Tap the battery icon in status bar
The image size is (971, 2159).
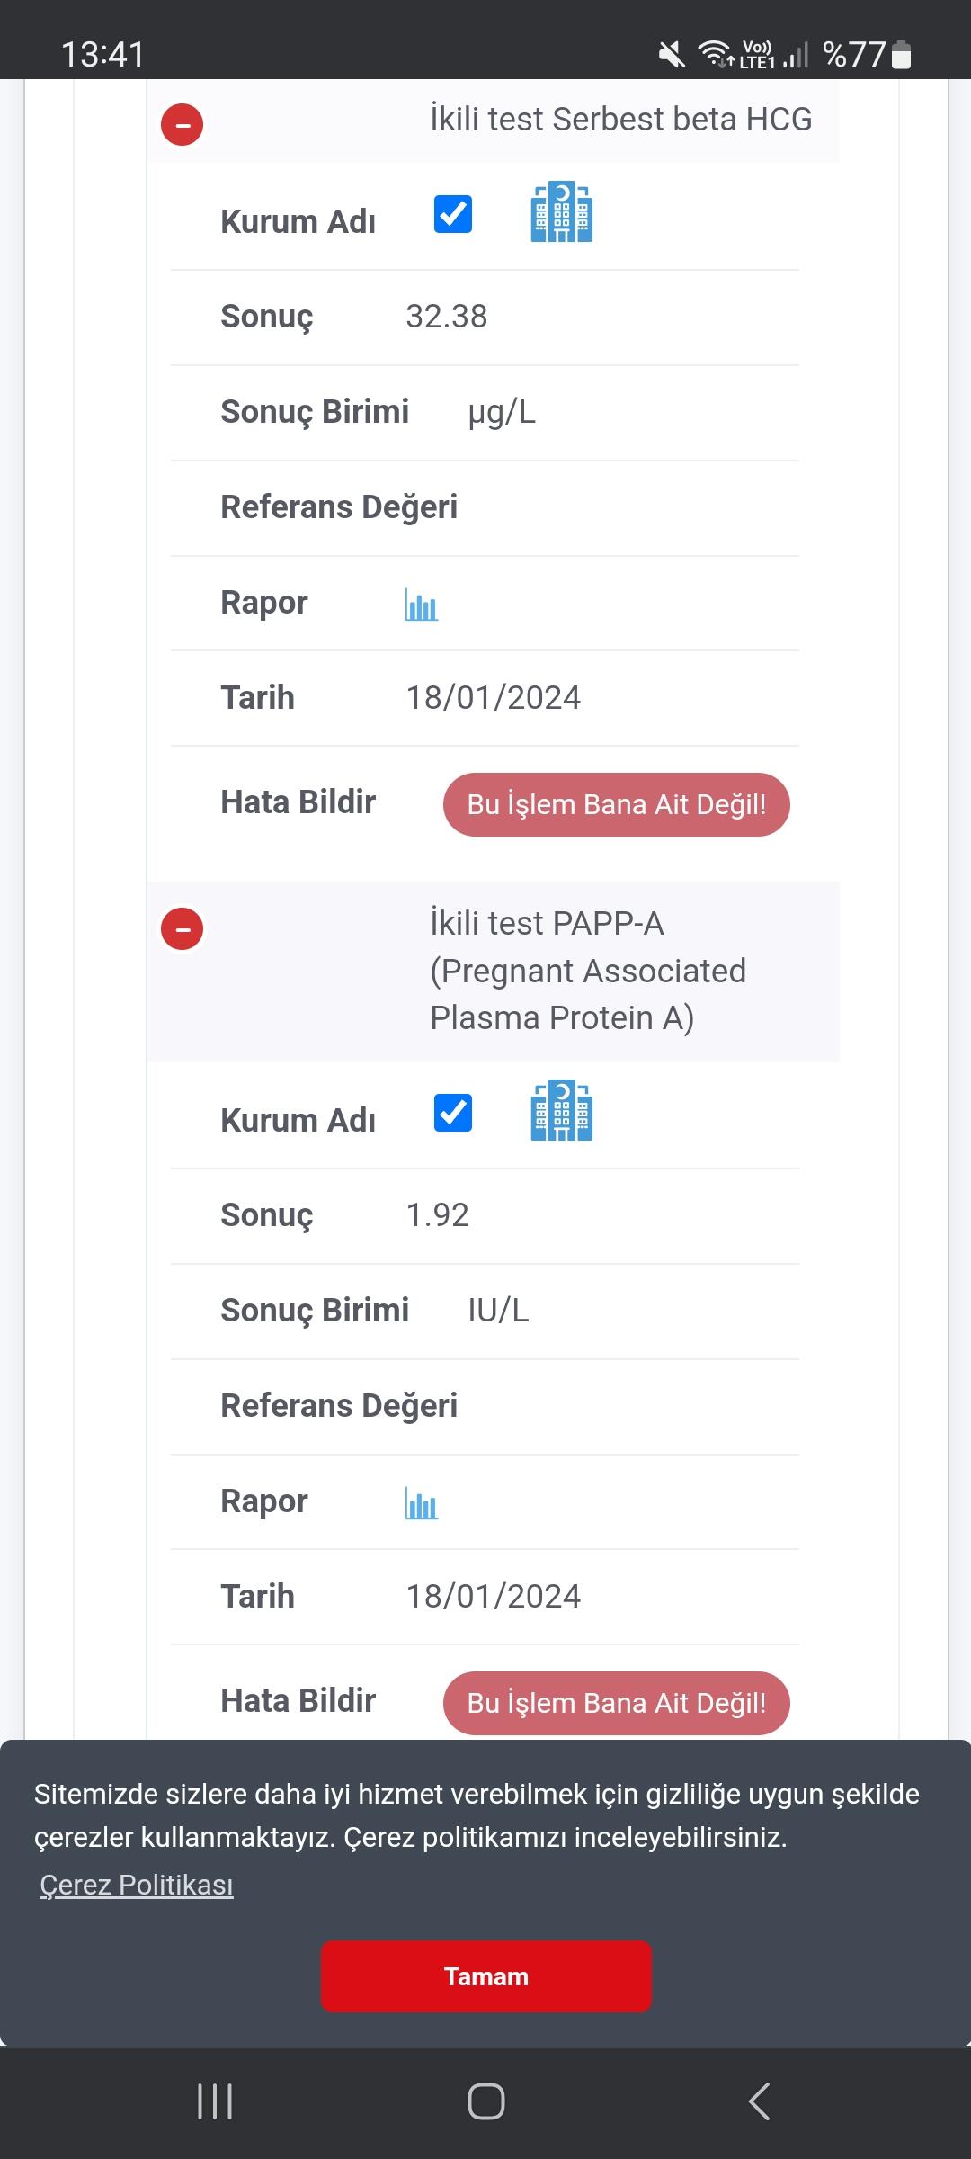click(x=901, y=56)
